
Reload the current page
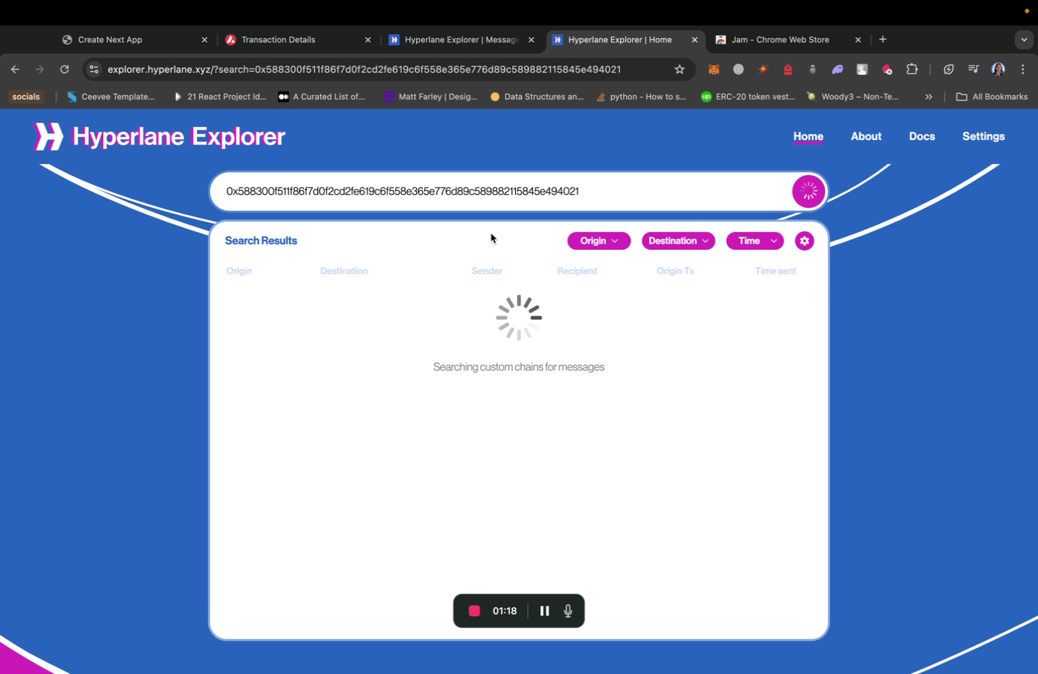pos(65,69)
